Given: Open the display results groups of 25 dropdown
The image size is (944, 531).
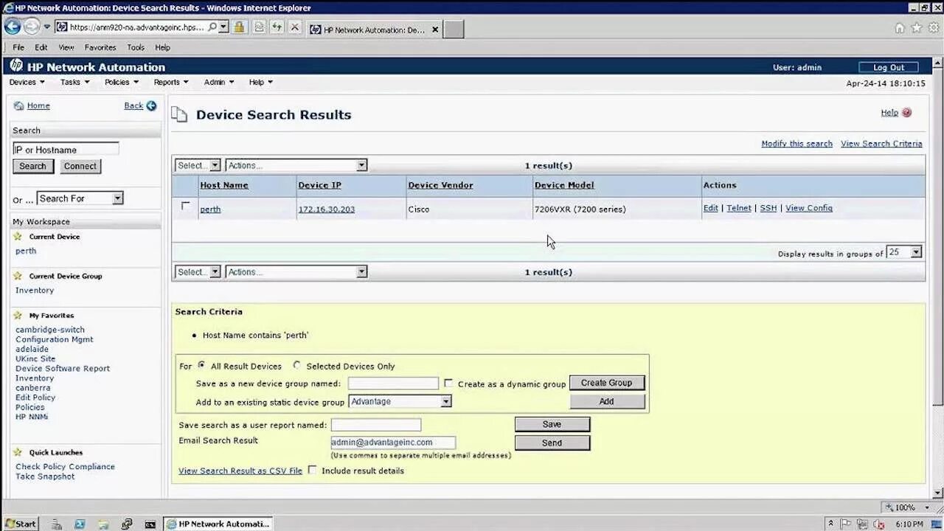Looking at the screenshot, I should [x=904, y=252].
